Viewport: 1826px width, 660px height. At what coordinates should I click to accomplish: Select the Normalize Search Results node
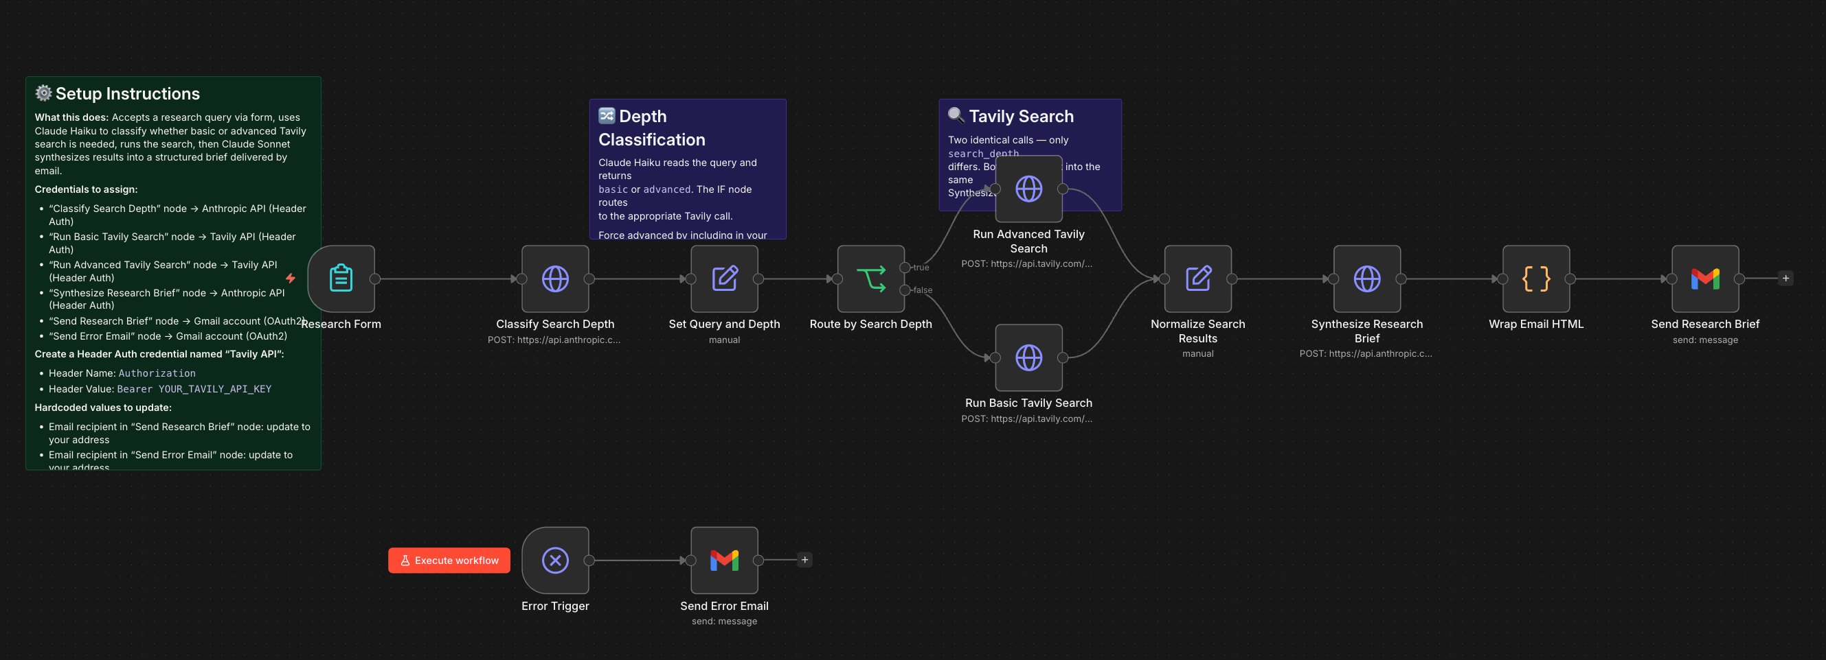1198,279
